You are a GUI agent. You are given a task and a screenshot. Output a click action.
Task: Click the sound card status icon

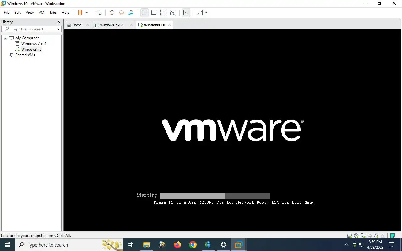pyautogui.click(x=376, y=236)
